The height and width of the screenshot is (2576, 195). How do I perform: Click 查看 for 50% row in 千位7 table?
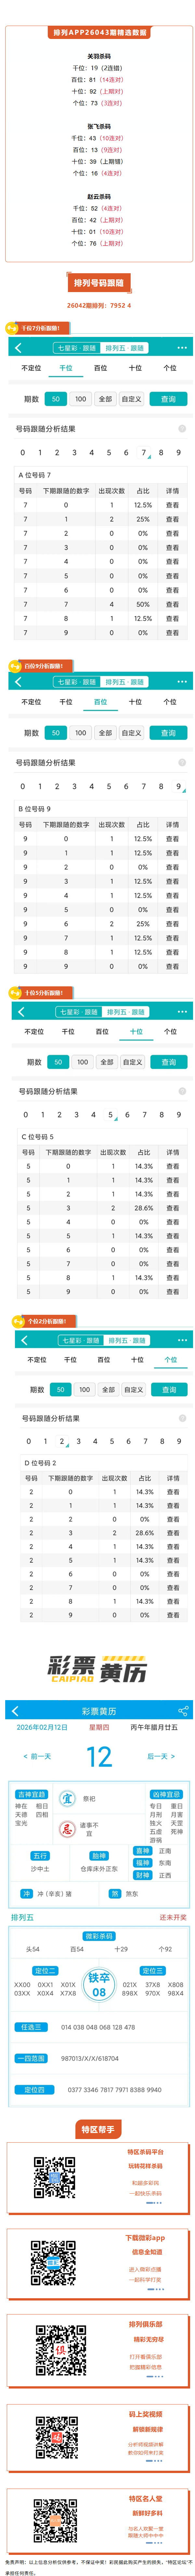(x=172, y=604)
